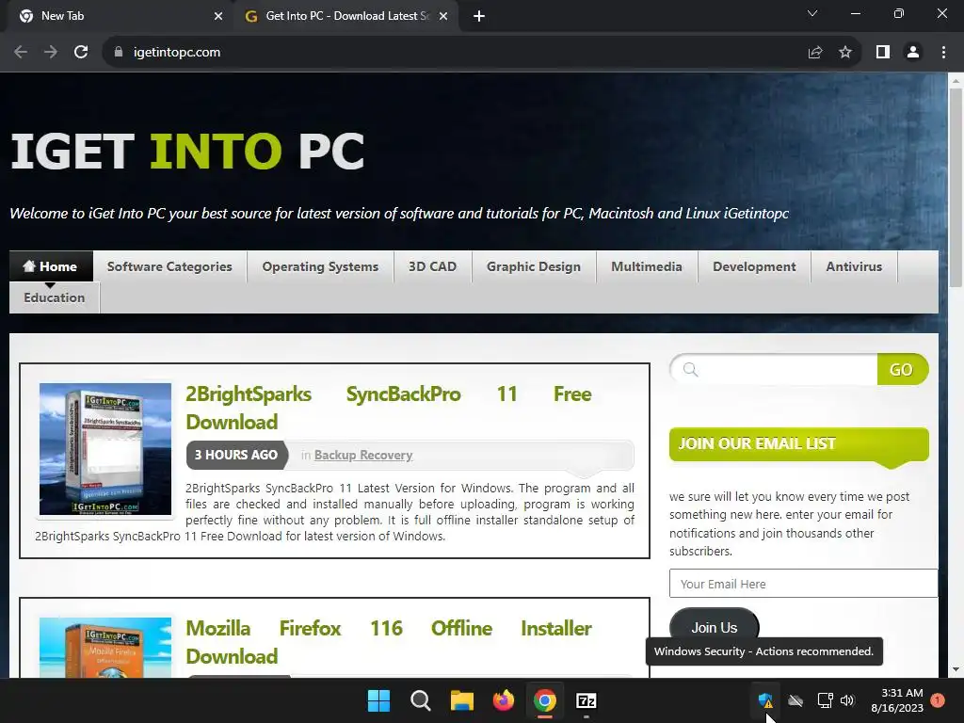Screen dimensions: 964x723
Task: Go to the 3D CAD section
Action: click(x=433, y=266)
